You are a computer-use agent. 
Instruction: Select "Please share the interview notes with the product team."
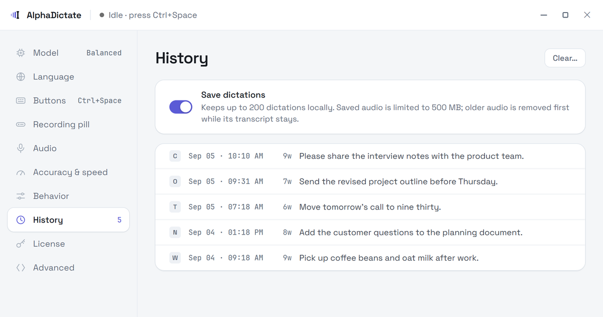412,156
